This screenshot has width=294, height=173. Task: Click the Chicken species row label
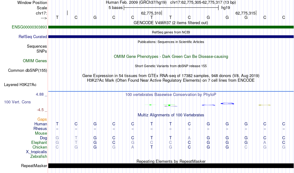click(40, 147)
